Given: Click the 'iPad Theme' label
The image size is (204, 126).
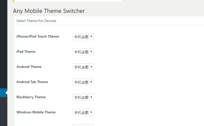Looking at the screenshot, I should pos(26,52).
